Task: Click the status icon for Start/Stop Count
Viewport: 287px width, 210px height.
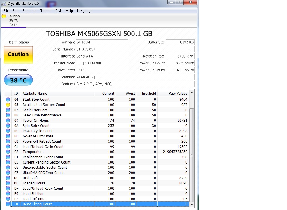Action: (x=8, y=99)
